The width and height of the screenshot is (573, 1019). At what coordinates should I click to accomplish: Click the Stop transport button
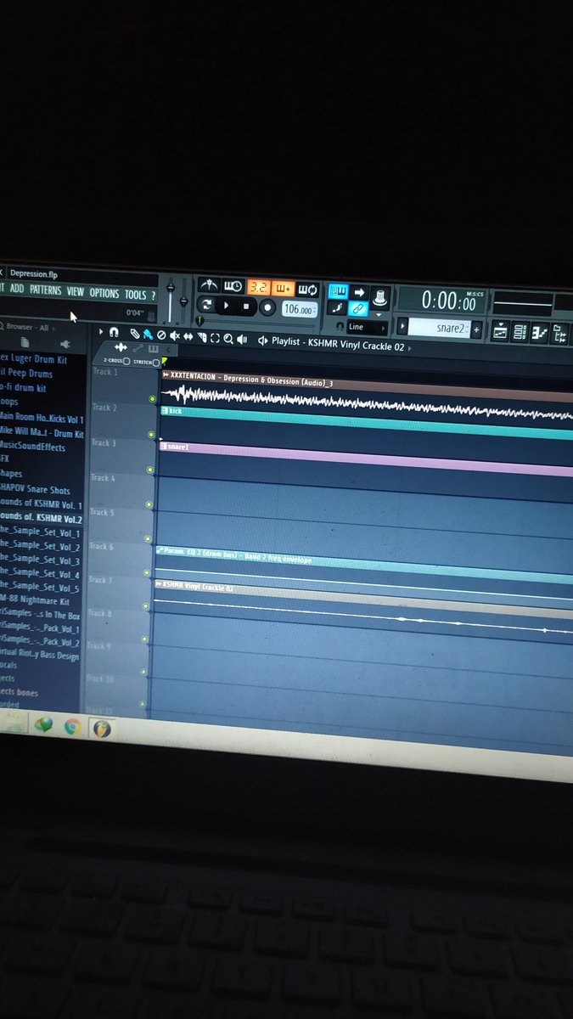(x=246, y=306)
